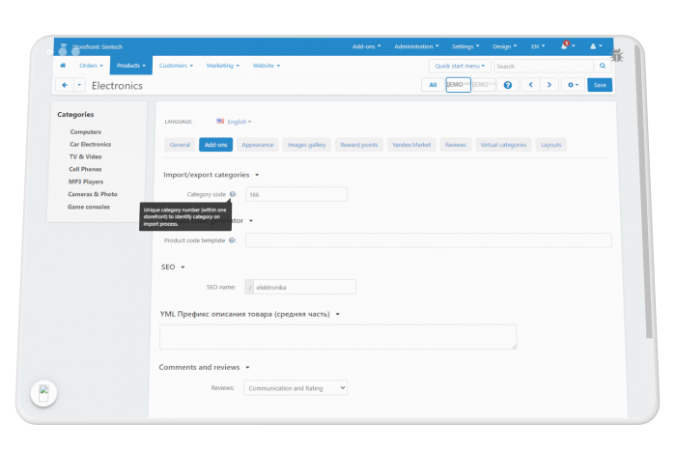Click the broken image round button
This screenshot has width=676, height=450.
click(x=43, y=393)
